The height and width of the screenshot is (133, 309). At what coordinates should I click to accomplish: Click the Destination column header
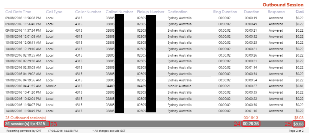pyautogui.click(x=178, y=12)
